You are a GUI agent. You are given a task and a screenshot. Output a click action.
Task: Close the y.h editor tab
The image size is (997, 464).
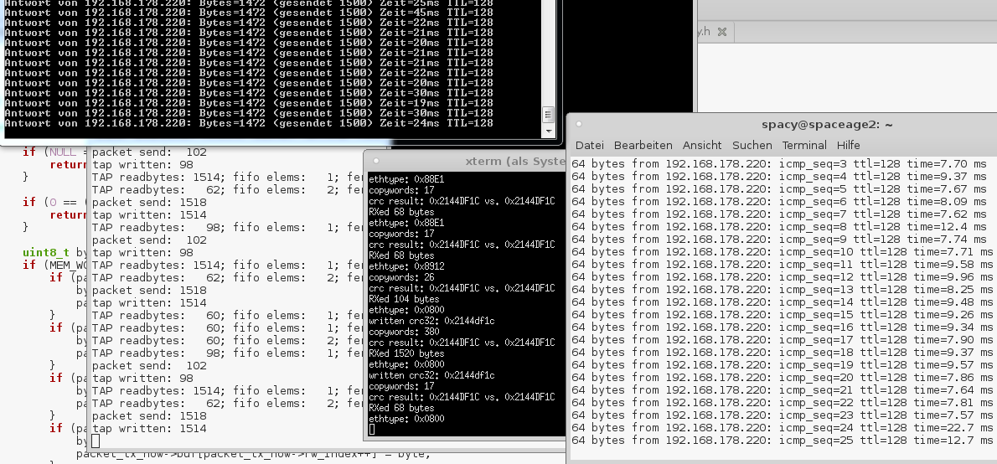click(721, 32)
